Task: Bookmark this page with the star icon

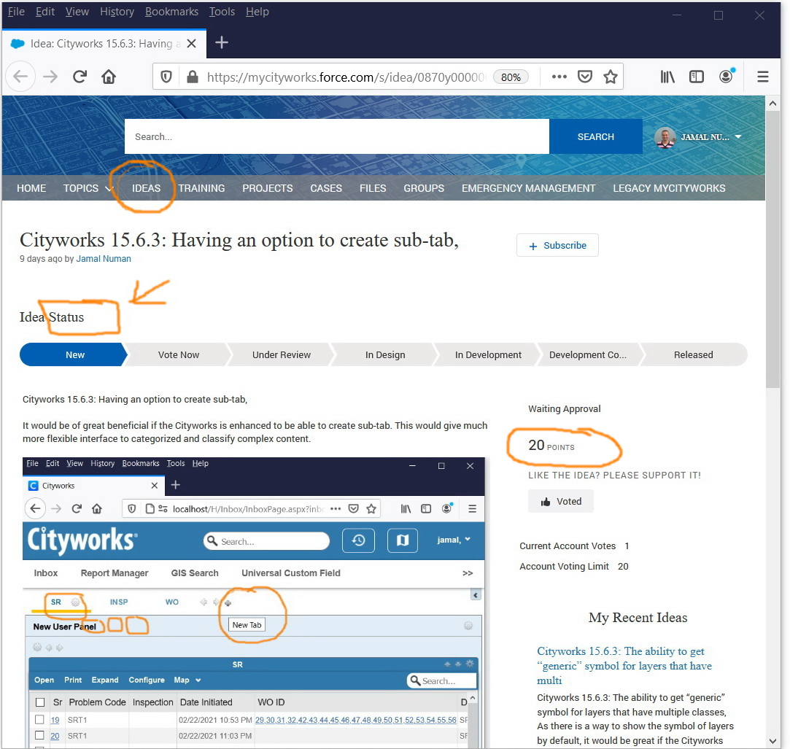Action: pos(611,76)
